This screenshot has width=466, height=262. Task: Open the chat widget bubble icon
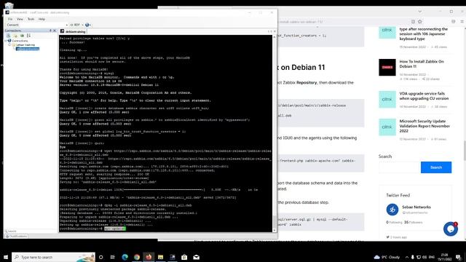(x=451, y=229)
